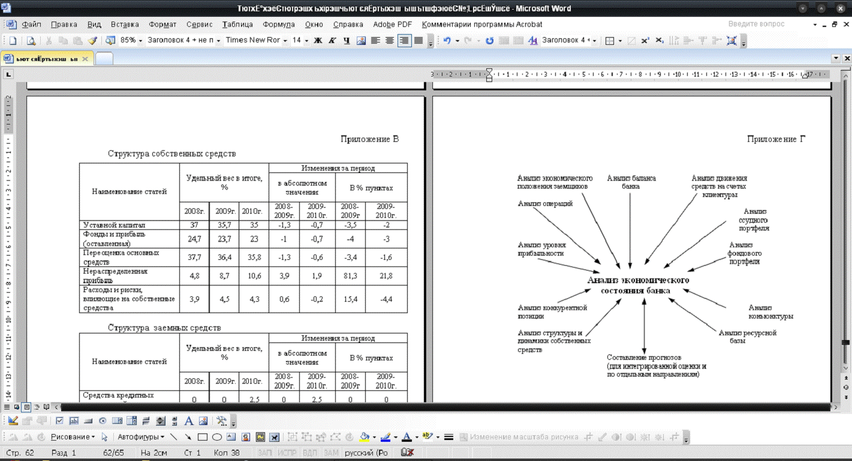Toggle Underline formatting (Ч)
The width and height of the screenshot is (852, 461).
click(346, 41)
